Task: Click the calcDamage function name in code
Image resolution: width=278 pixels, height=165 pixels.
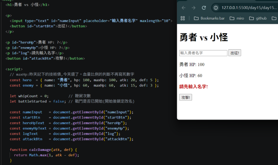Action: point(40,150)
